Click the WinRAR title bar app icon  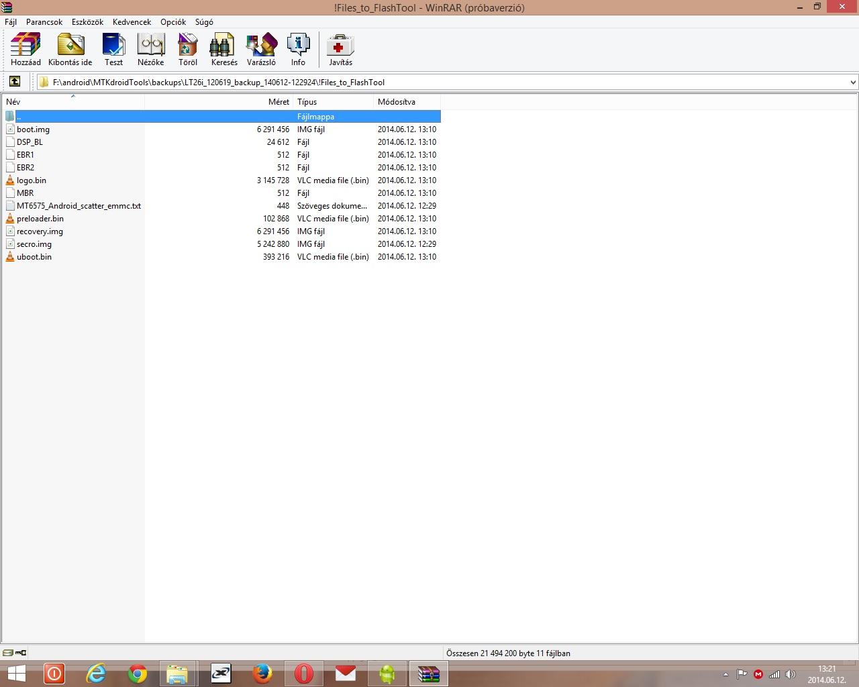point(7,7)
